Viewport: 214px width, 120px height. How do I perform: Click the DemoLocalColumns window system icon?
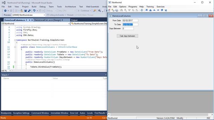[110, 16]
